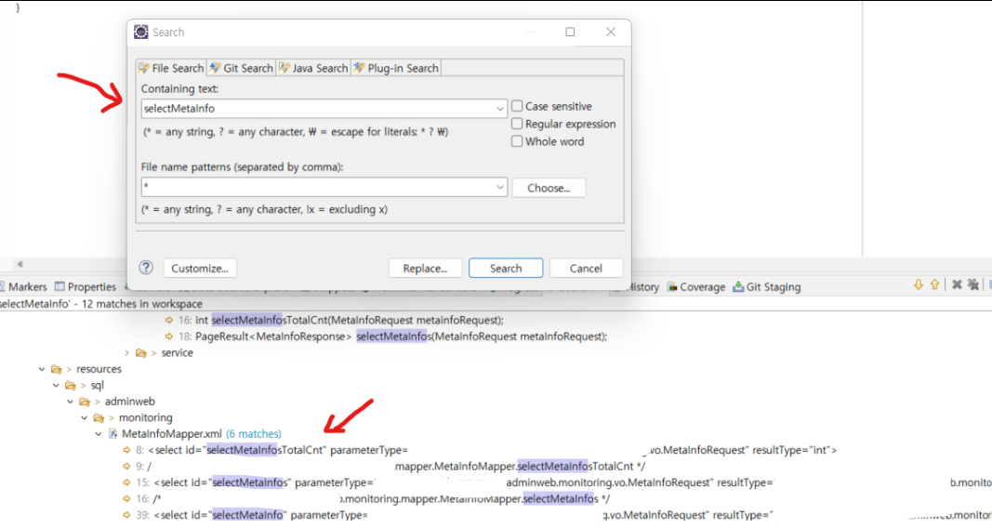
Task: Open match on line 16 selectMetaInfosTotalCnt
Action: pos(340,321)
